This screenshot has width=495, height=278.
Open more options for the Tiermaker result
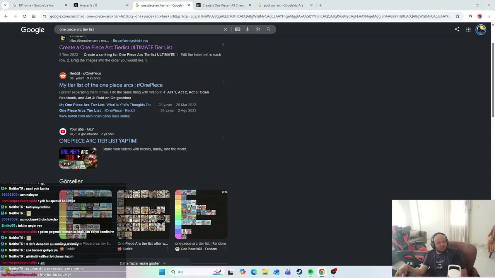click(223, 44)
